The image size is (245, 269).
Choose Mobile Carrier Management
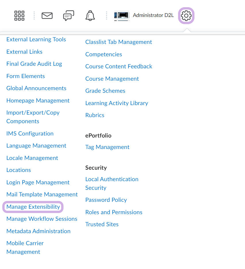25,247
